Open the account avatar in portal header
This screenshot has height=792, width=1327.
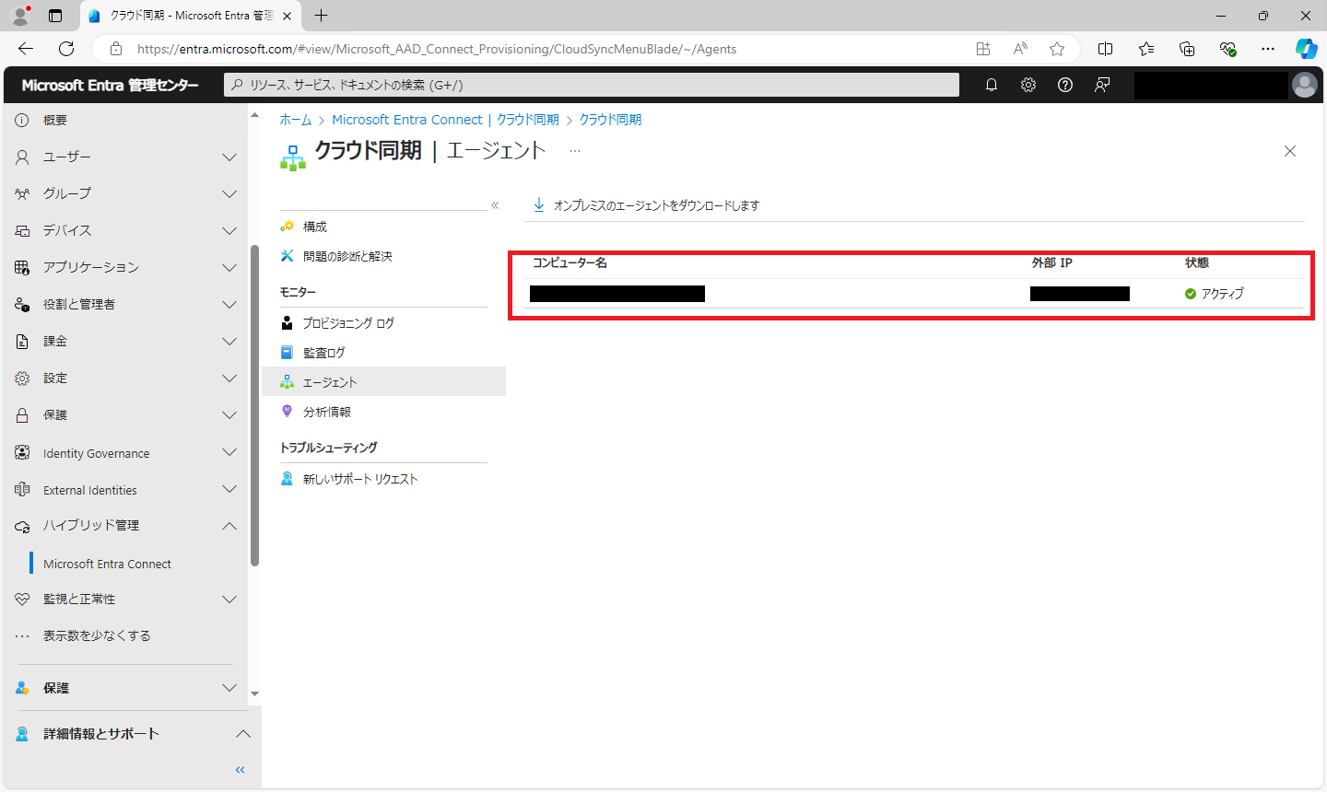(1305, 85)
